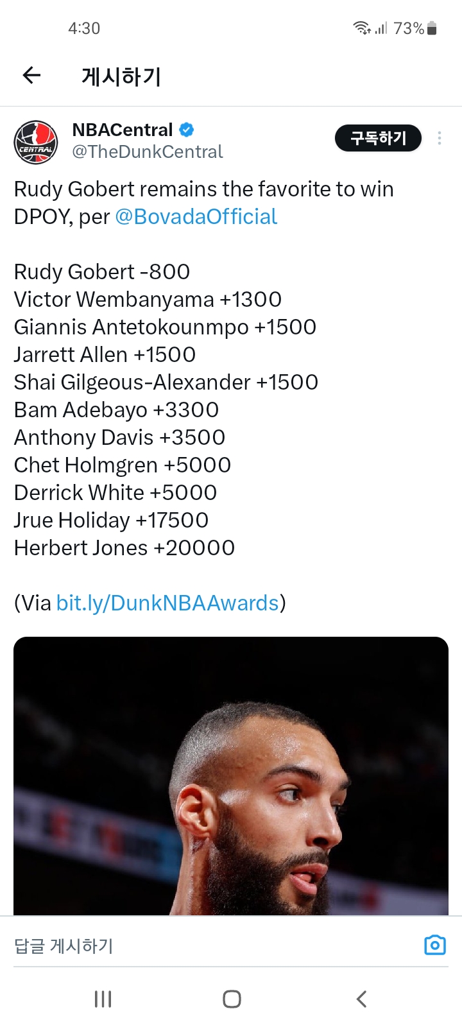Tap the @TheDunkCentral handle
The width and height of the screenshot is (462, 1027).
(148, 151)
